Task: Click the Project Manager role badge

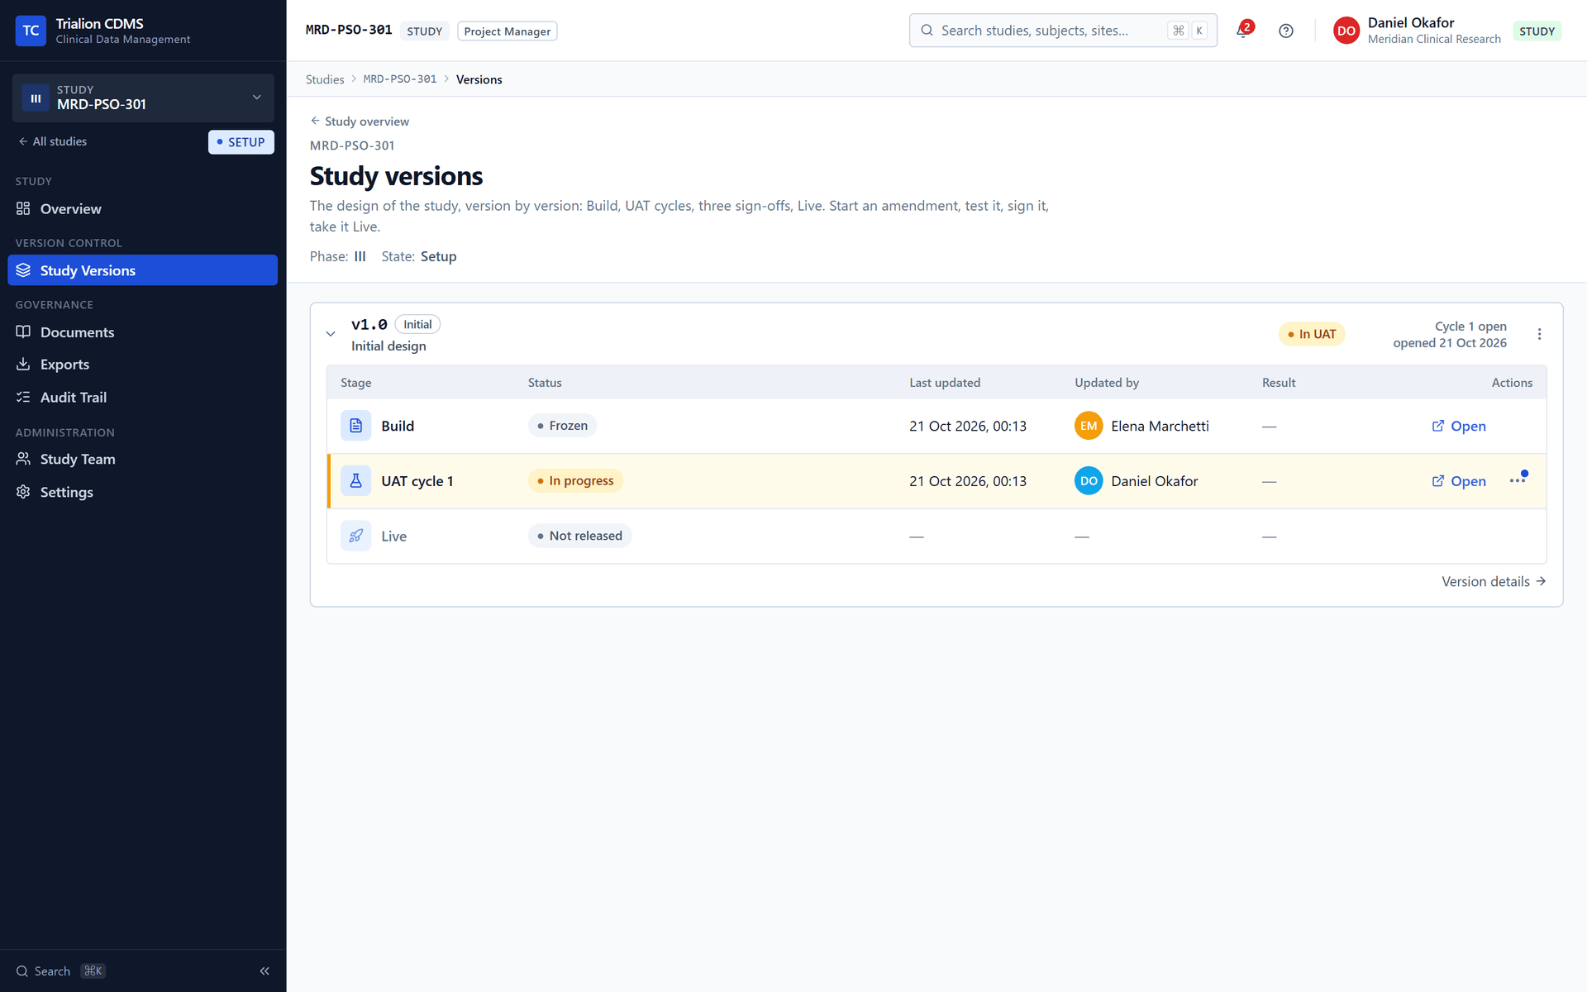Action: pyautogui.click(x=507, y=31)
